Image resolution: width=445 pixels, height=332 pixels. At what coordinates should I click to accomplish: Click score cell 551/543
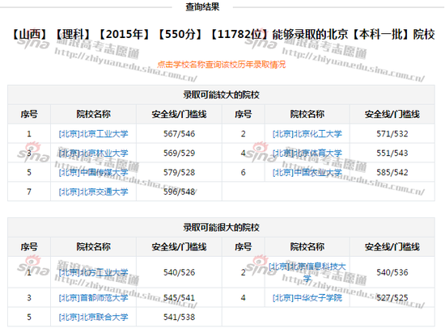click(x=392, y=153)
